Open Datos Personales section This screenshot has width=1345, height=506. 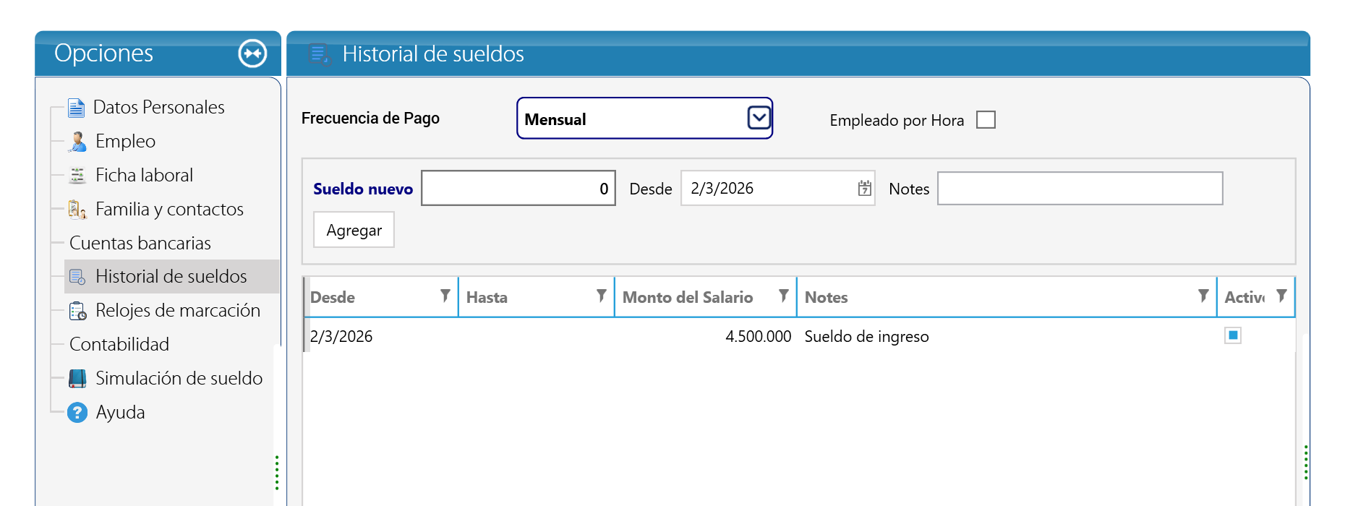159,108
